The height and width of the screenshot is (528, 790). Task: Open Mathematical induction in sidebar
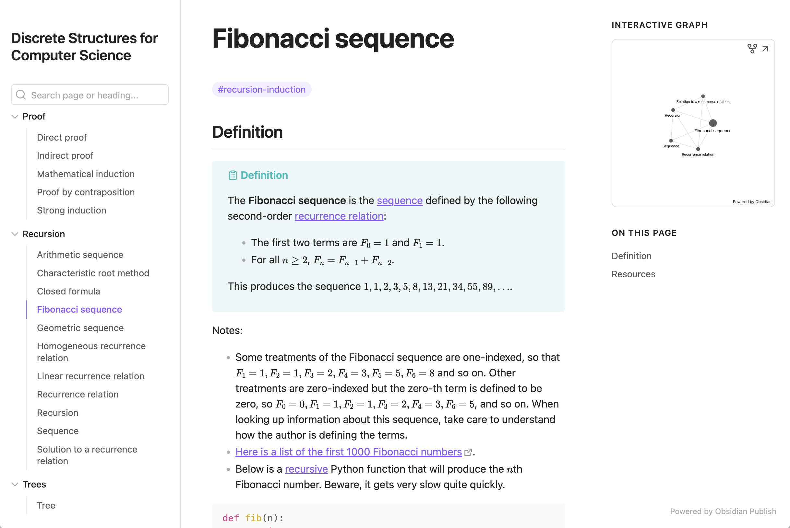(x=86, y=174)
